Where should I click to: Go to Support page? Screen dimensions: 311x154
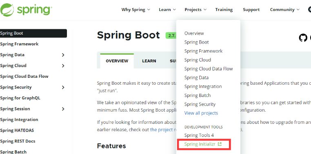(x=251, y=9)
